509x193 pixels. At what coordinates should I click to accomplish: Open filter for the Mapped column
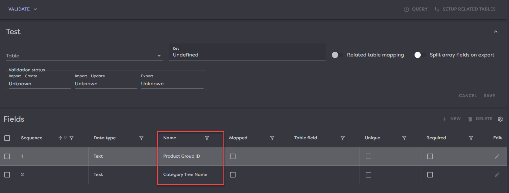point(272,138)
